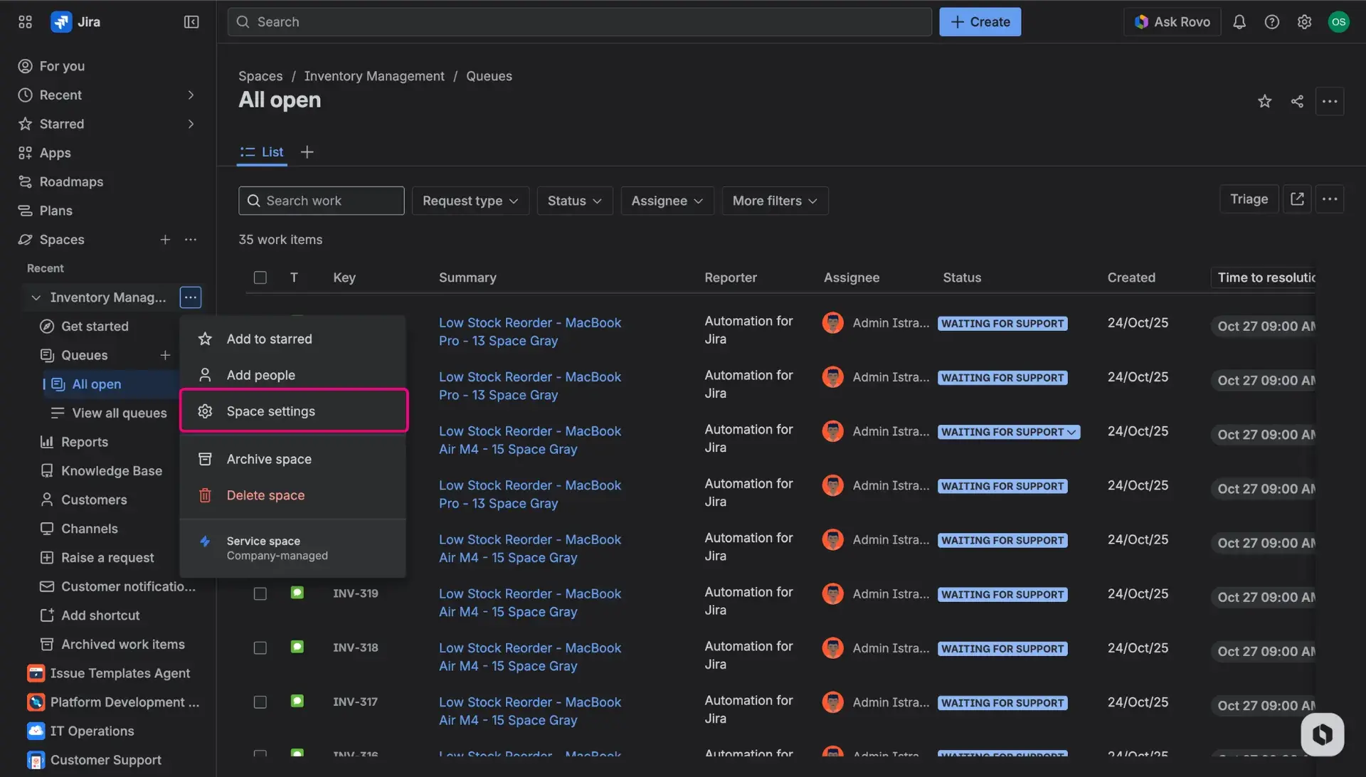Check the select-all work items checkbox

click(x=260, y=277)
